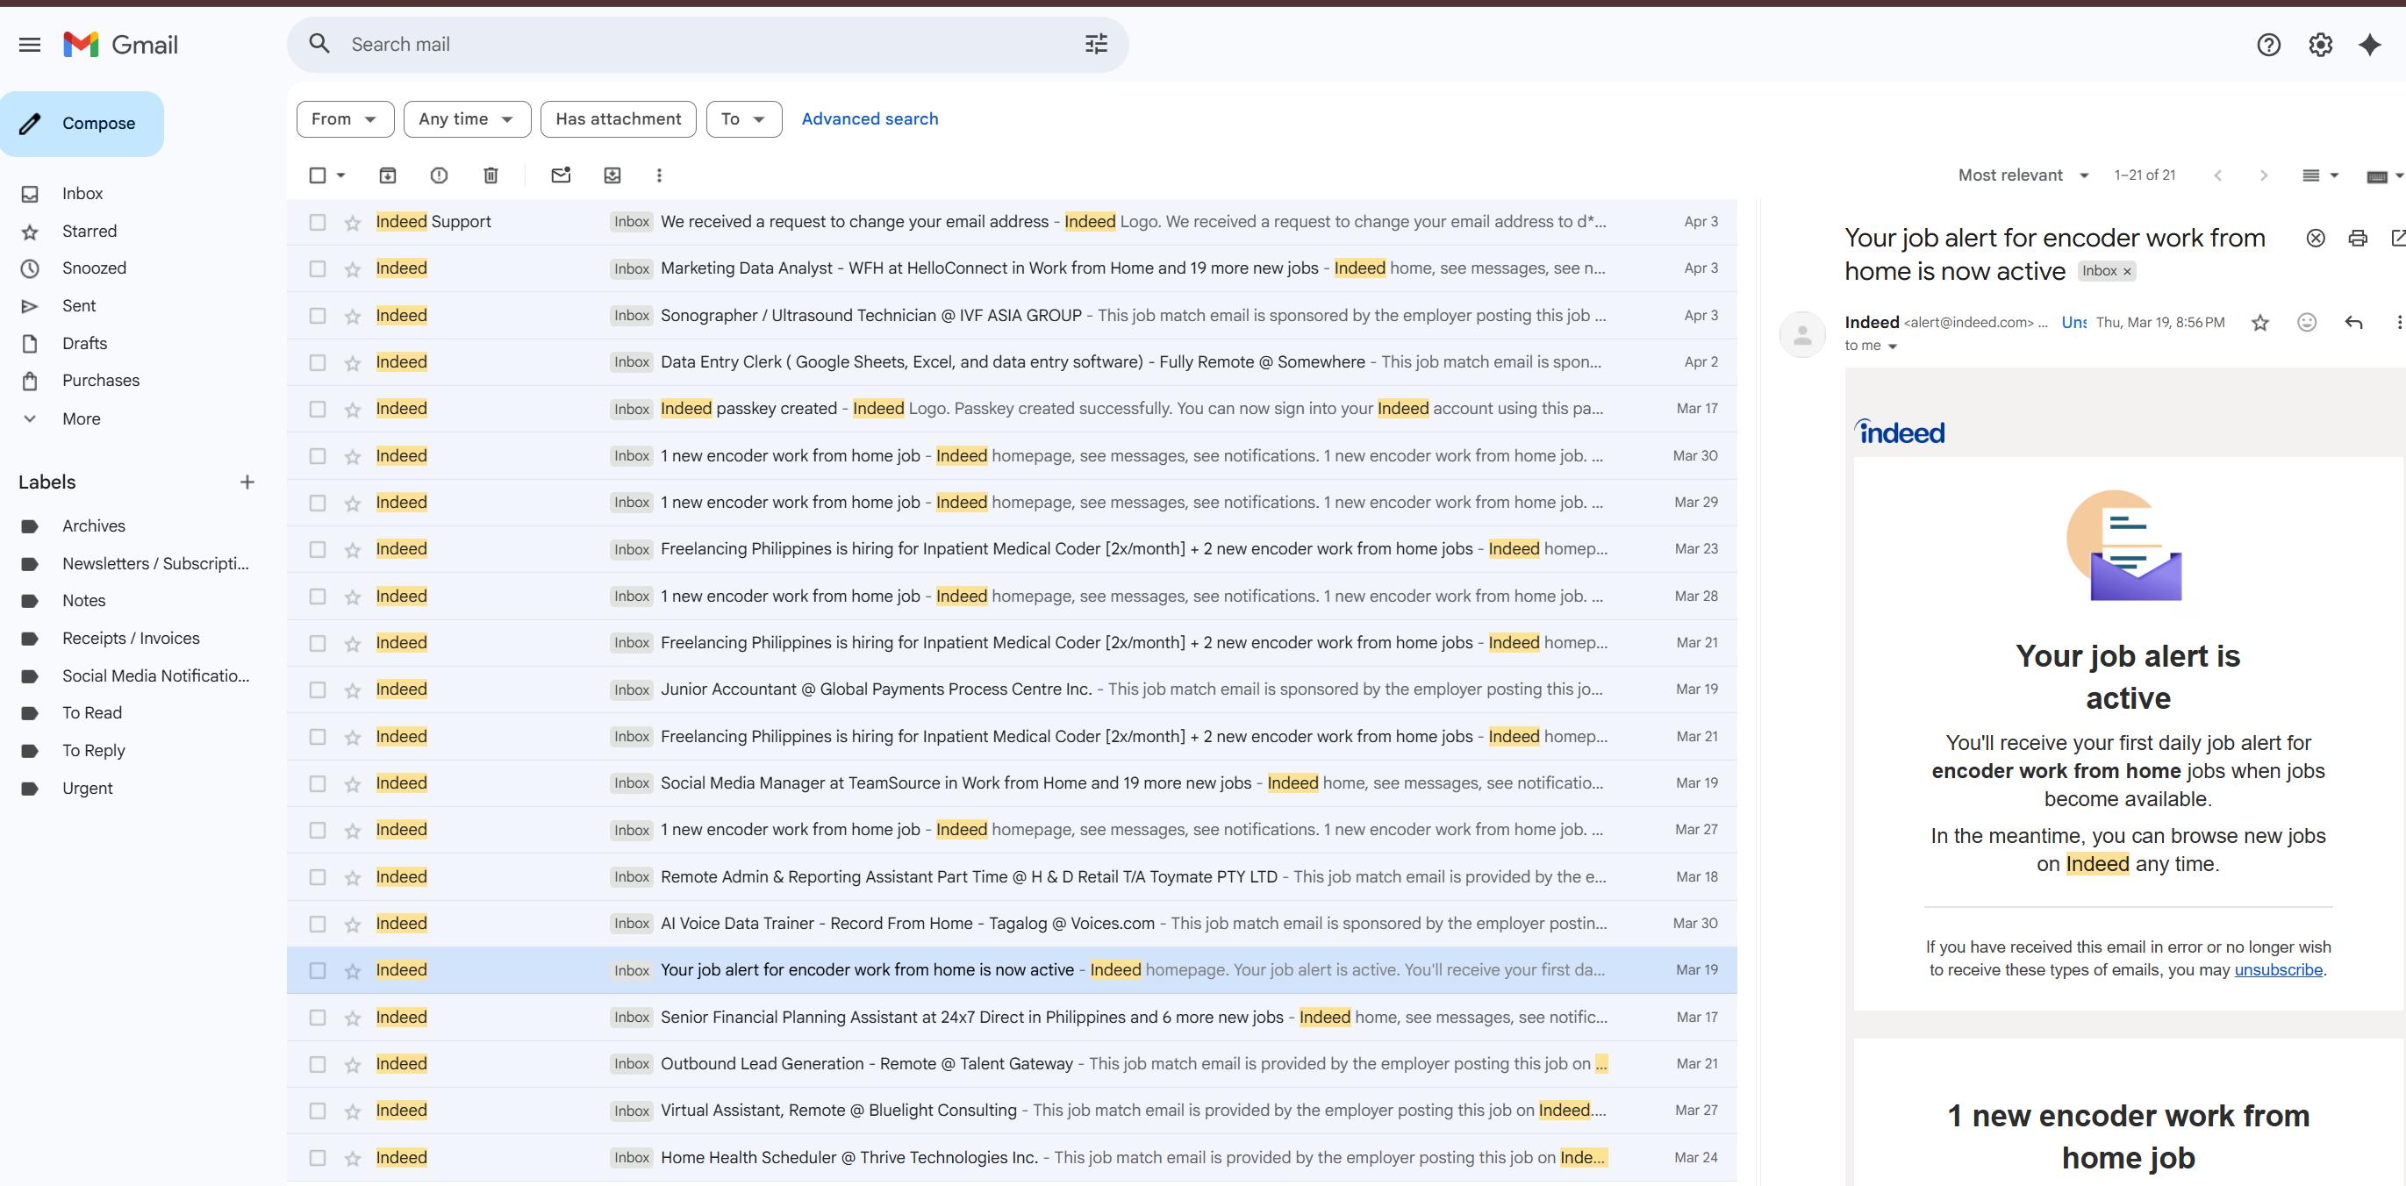Viewport: 2406px width, 1186px height.
Task: Select the AI Voice Data Trainer checkbox
Action: pyautogui.click(x=318, y=924)
